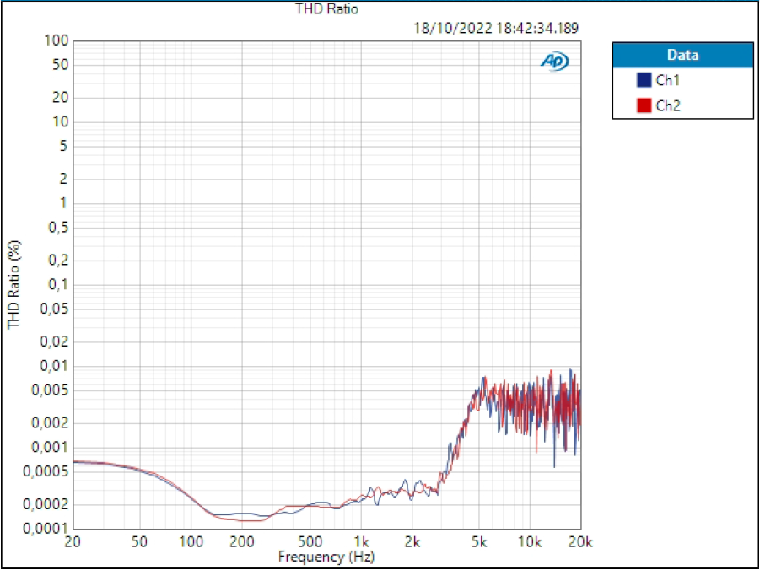Click the THD Ratio (%) axis label

pyautogui.click(x=13, y=284)
